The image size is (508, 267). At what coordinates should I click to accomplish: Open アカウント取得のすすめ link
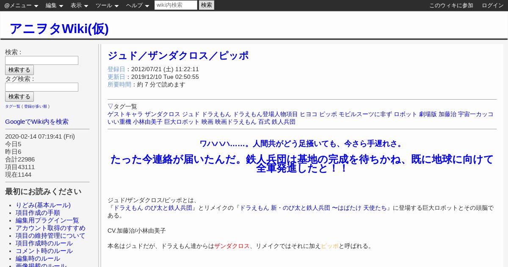[x=50, y=228]
